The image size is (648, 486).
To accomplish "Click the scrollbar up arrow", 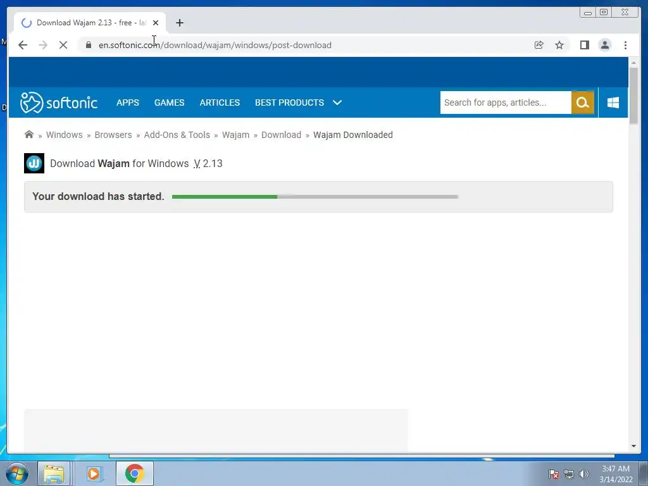I will pyautogui.click(x=633, y=63).
